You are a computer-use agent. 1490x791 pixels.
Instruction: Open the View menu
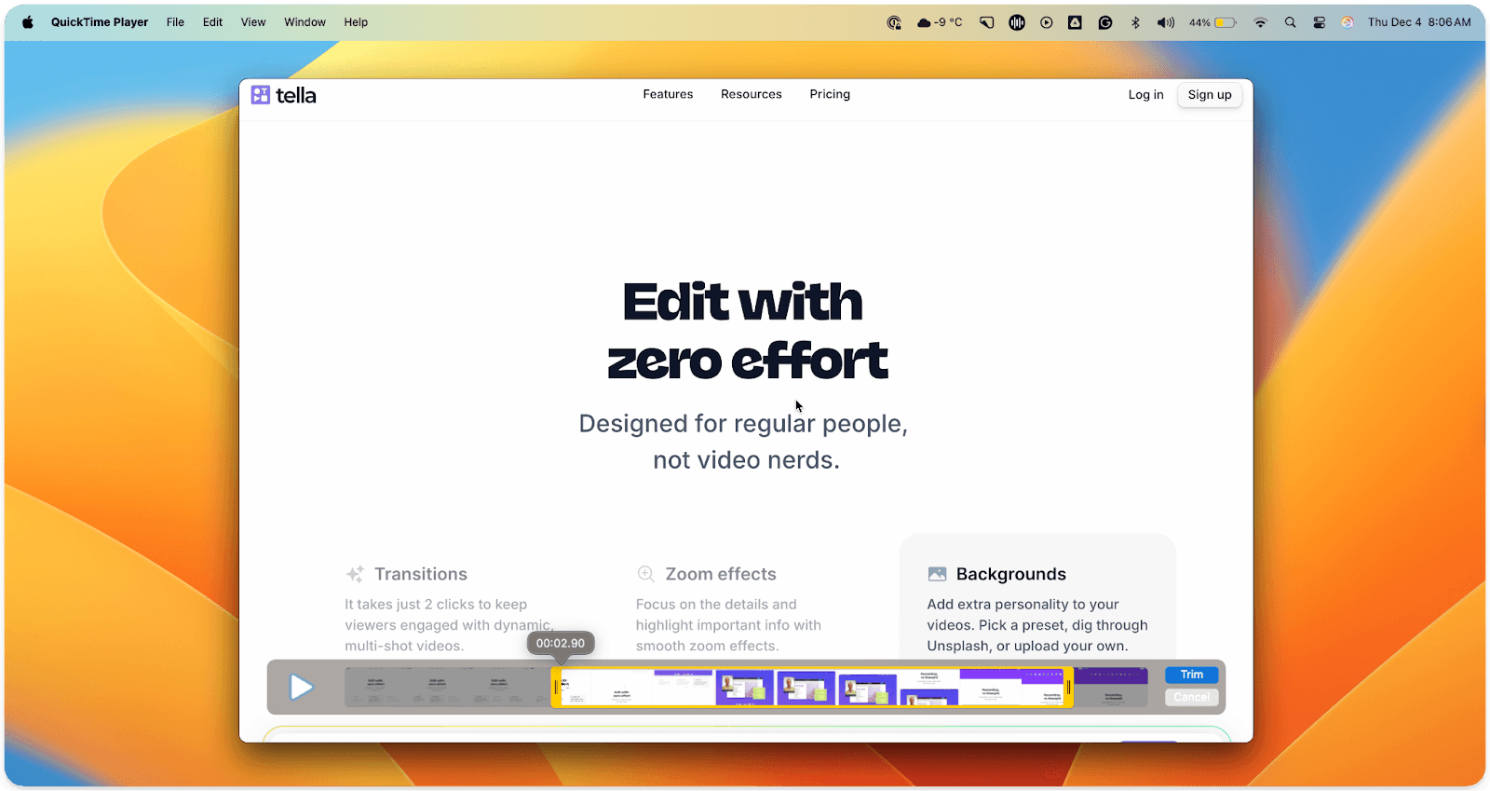coord(253,22)
